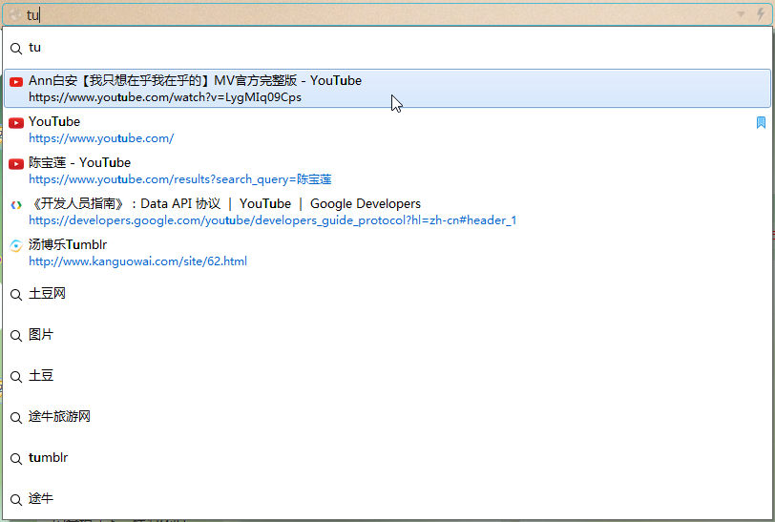Select the 途牛 search suggestion
This screenshot has width=775, height=522.
[387, 499]
